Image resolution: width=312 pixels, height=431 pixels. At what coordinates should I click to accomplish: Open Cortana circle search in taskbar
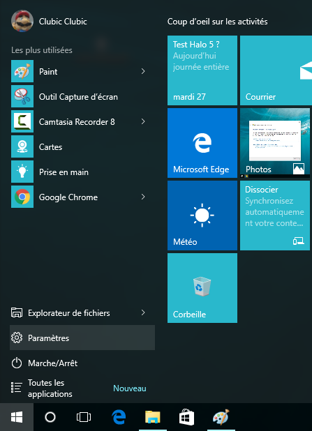50,417
